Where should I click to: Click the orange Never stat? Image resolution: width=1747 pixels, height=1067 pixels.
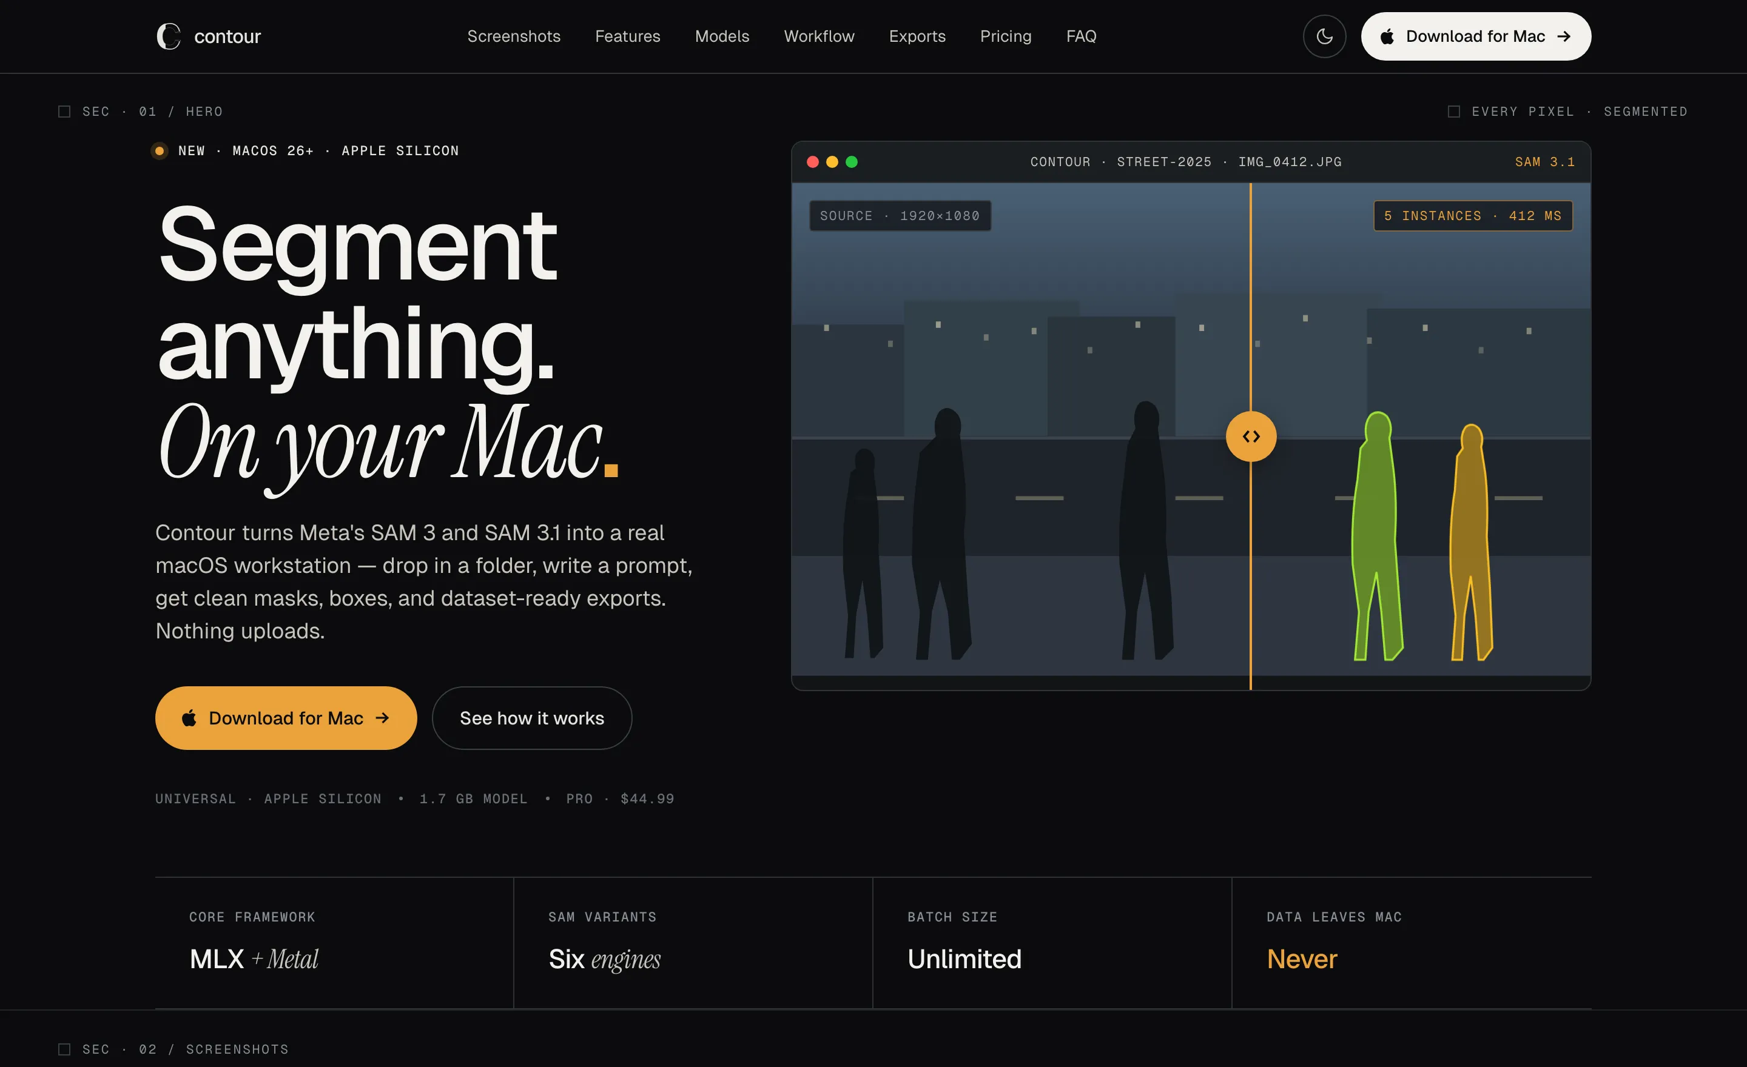1302,958
